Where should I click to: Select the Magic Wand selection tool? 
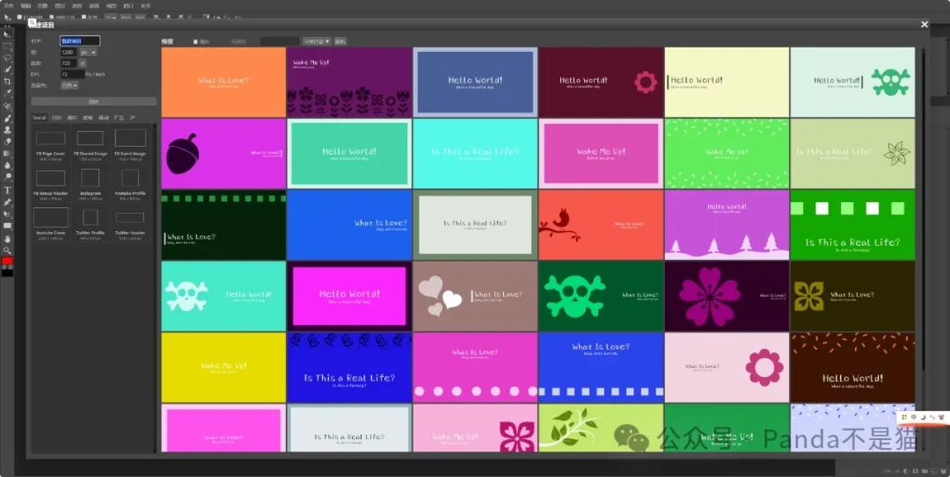[x=7, y=69]
